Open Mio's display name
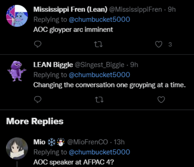Image resolution: width=194 pixels, height=167 pixels. (x=39, y=142)
